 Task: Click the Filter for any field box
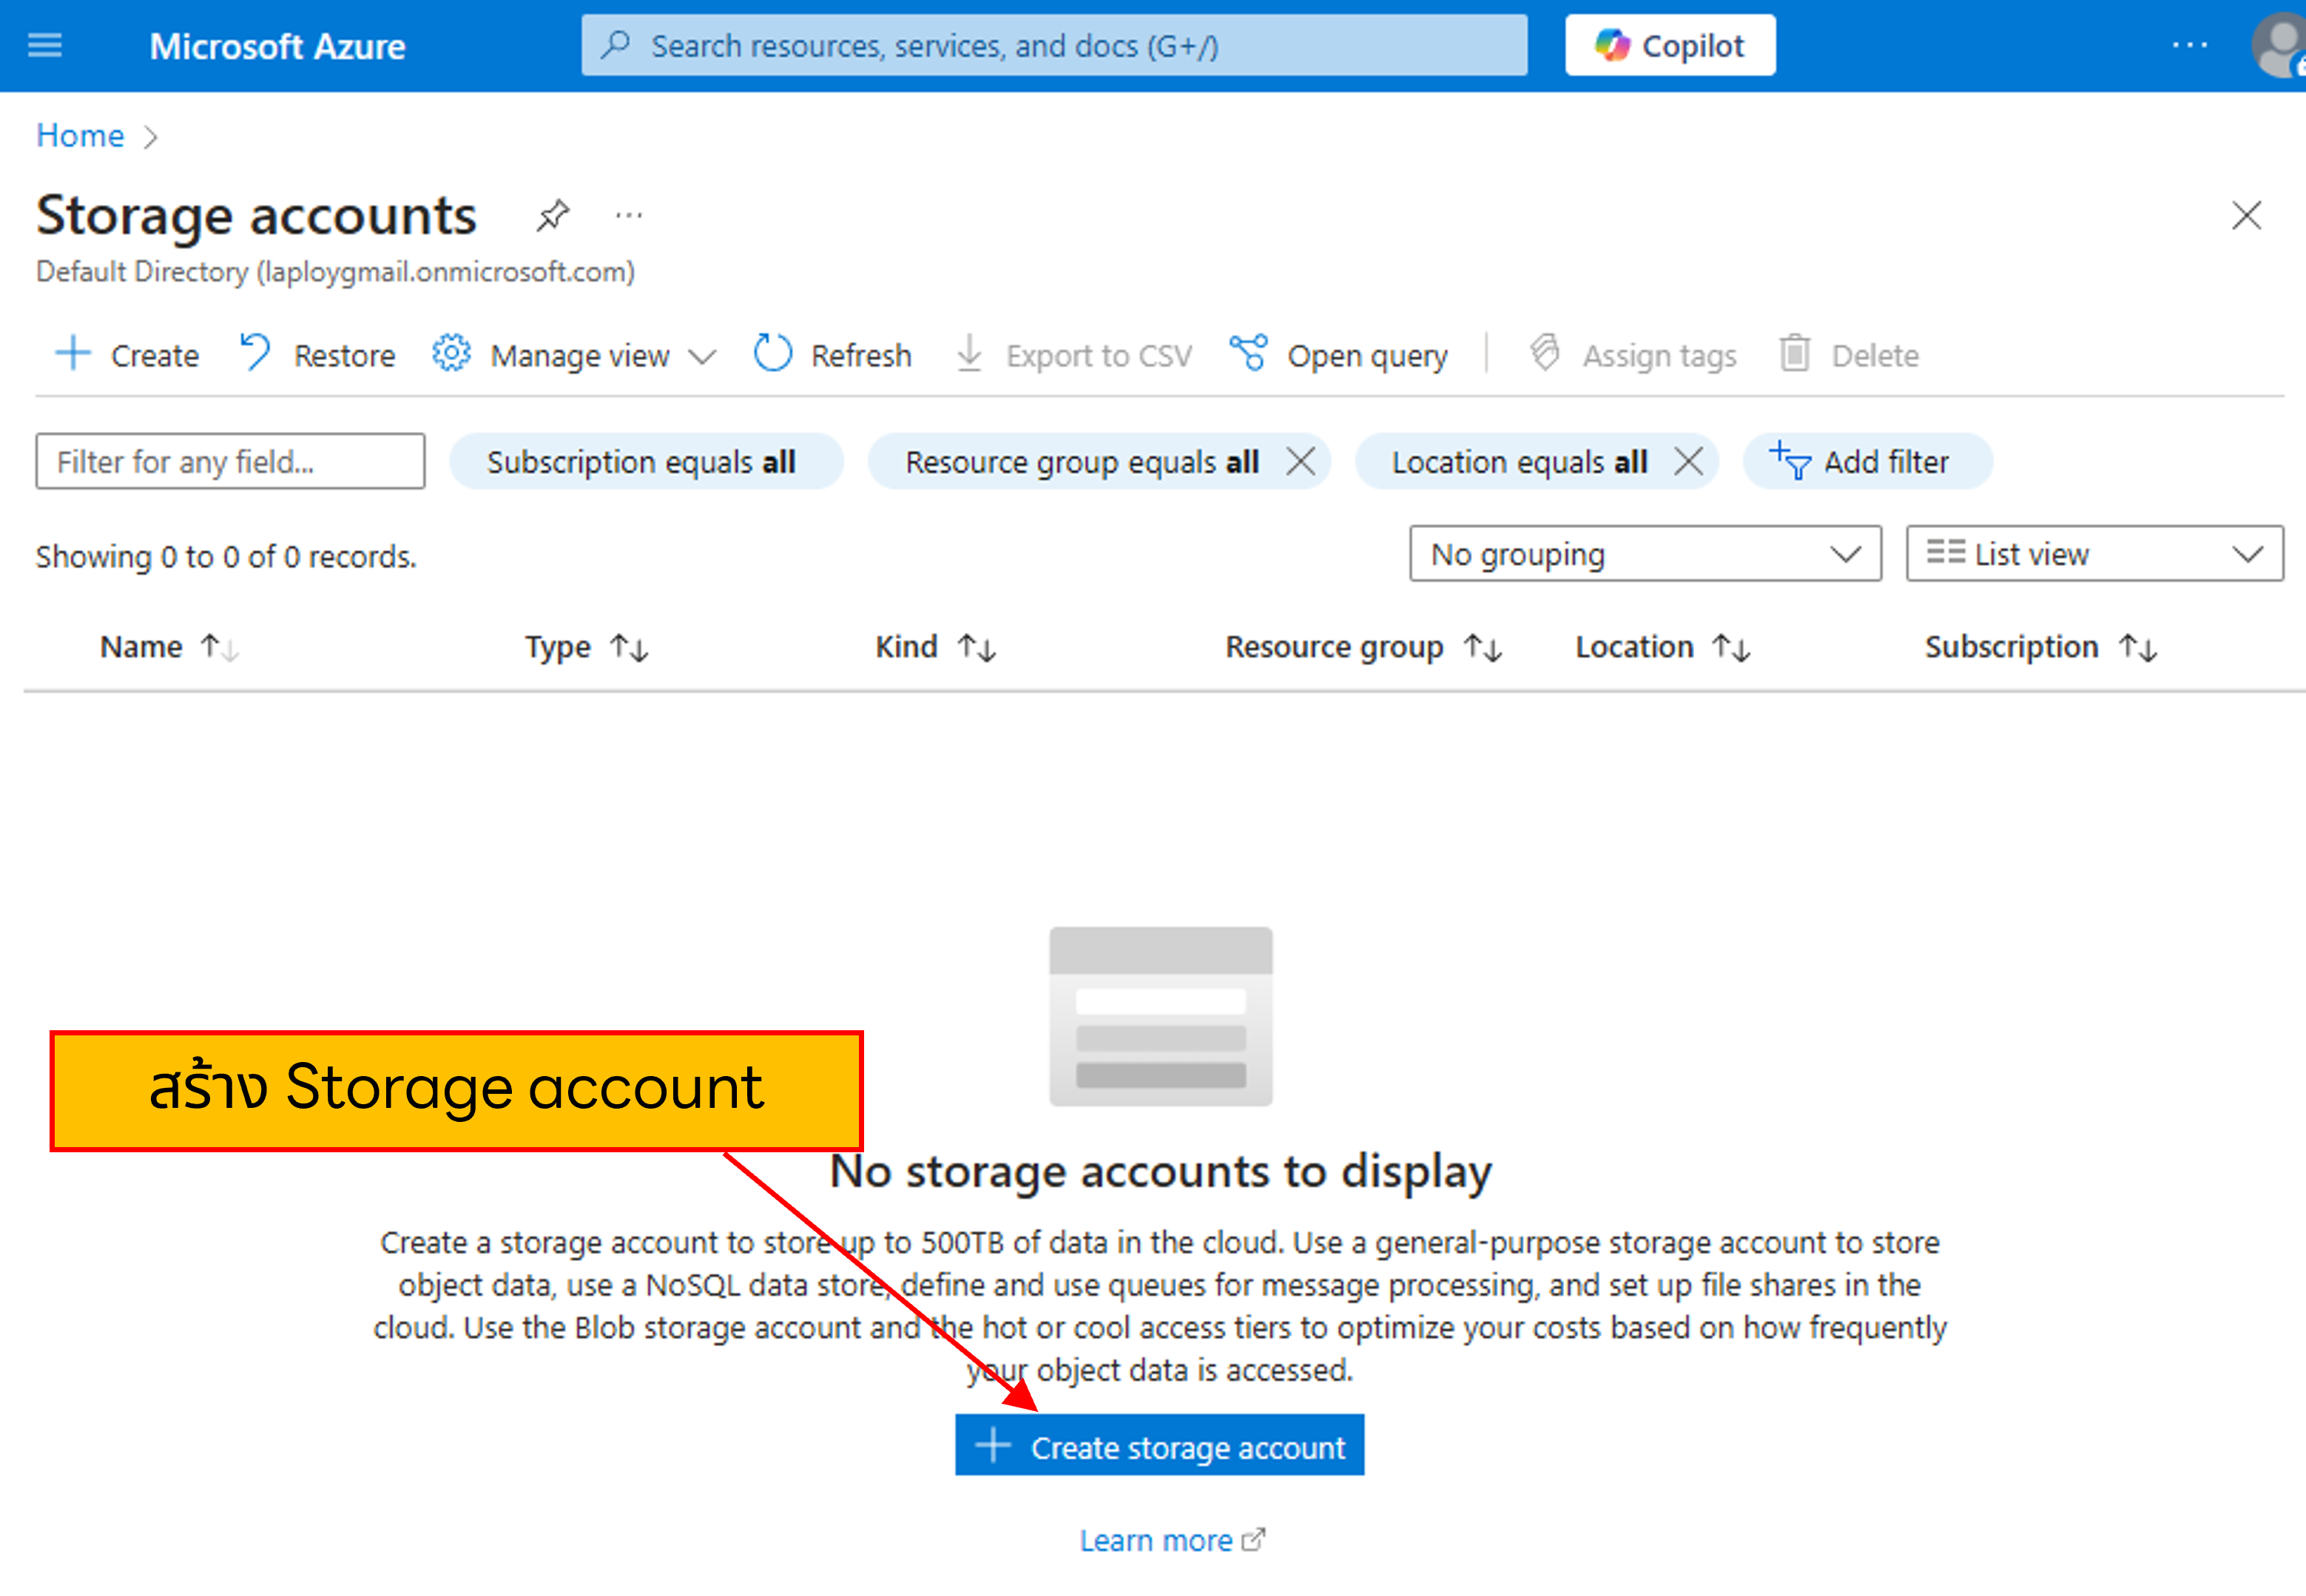point(229,461)
